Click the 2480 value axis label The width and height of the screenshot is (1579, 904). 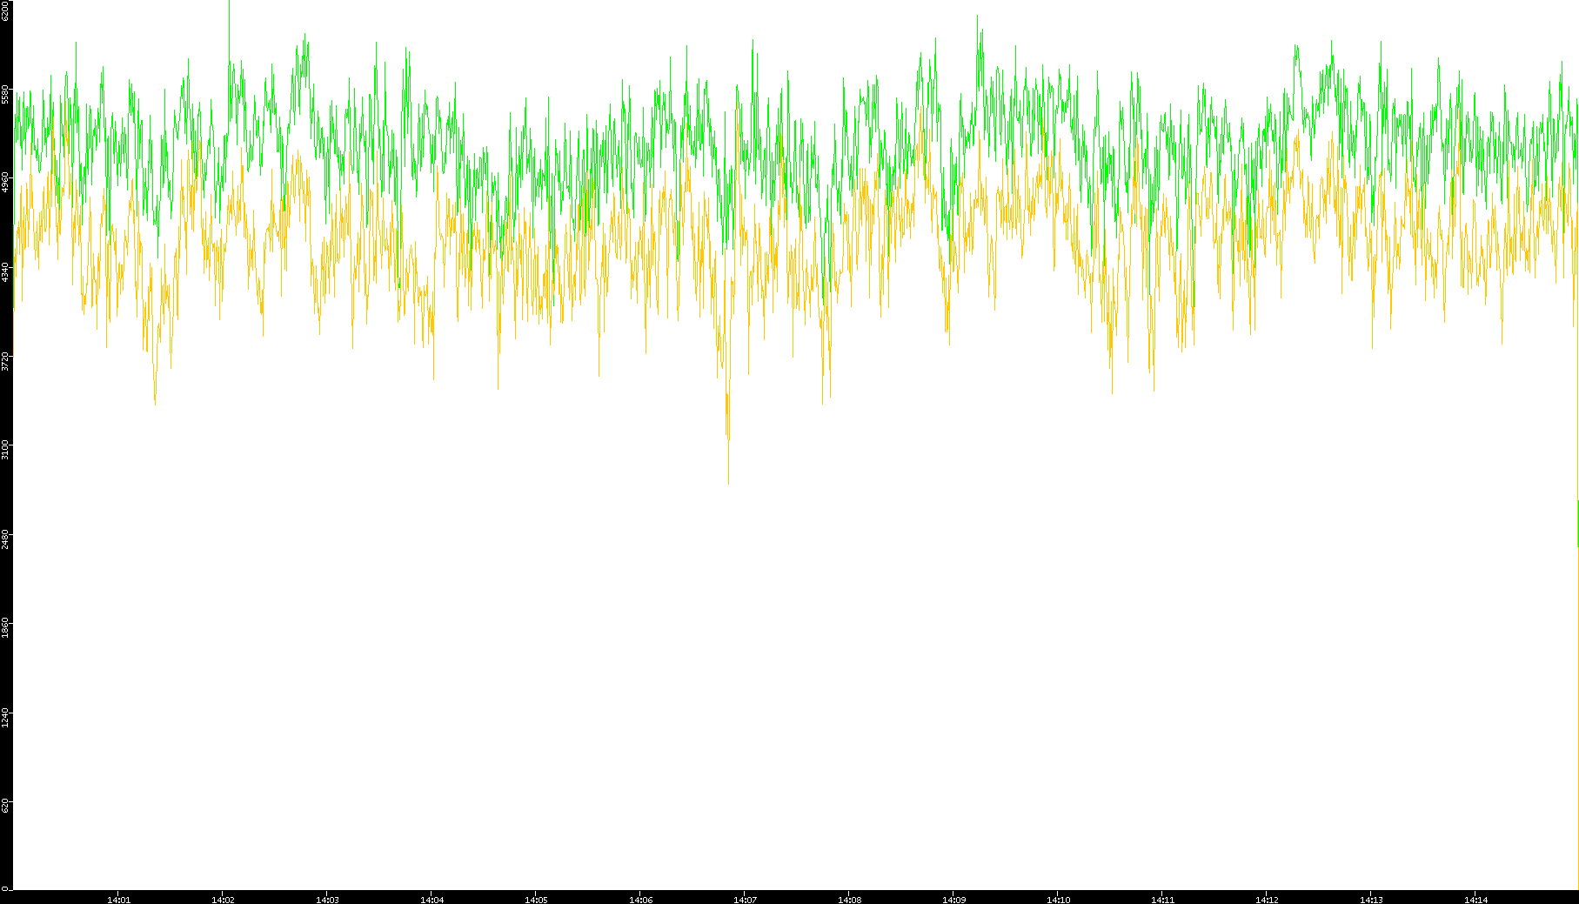click(x=6, y=539)
